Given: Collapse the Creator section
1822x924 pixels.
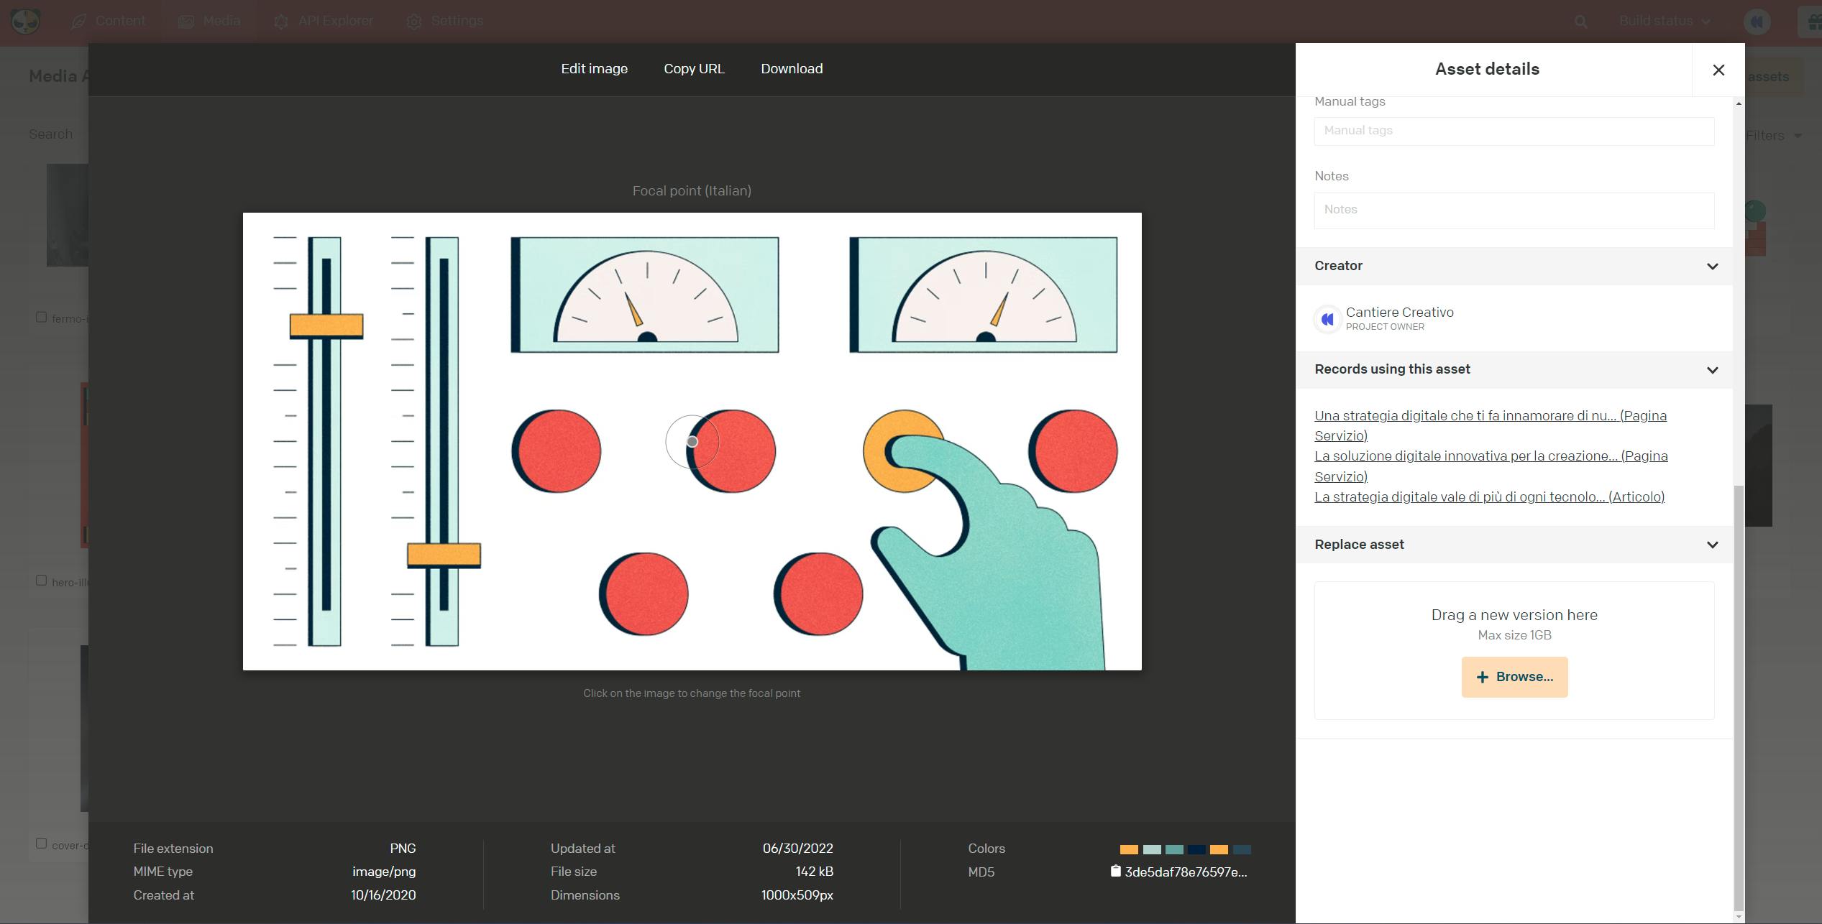Looking at the screenshot, I should point(1712,267).
